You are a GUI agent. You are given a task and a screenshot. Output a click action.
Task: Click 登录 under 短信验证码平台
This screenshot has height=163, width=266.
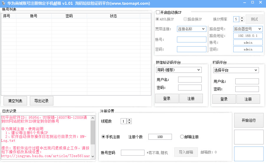click(167, 98)
